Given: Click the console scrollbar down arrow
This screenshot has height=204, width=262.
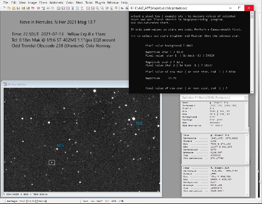Looking at the screenshot, I should coord(252,91).
